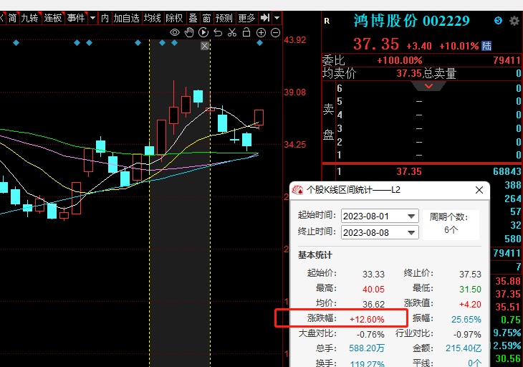Click the 除权 button
The height and width of the screenshot is (367, 523).
coord(173,18)
